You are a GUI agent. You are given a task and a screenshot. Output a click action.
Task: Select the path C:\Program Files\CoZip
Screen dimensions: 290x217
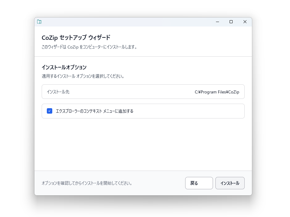pos(217,92)
